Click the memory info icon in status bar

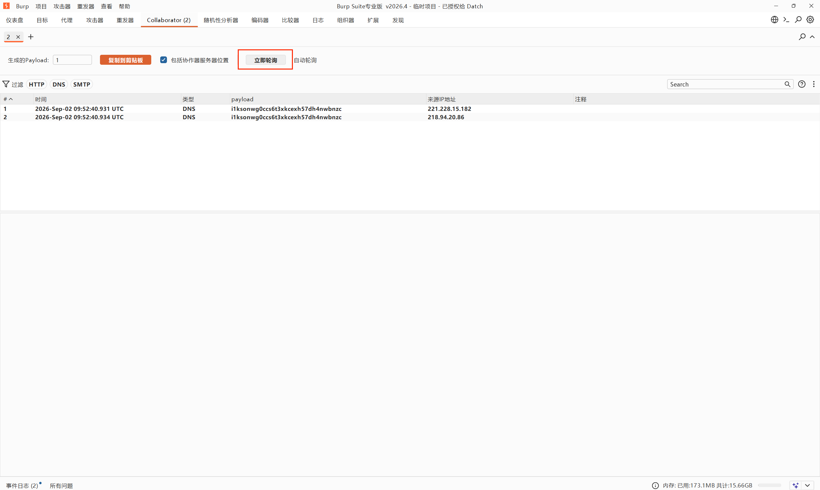click(x=655, y=486)
